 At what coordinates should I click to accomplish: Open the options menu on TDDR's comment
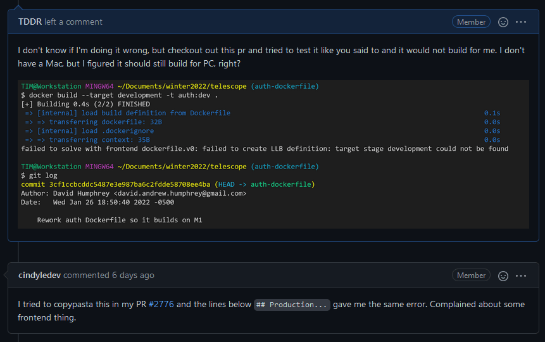(521, 22)
